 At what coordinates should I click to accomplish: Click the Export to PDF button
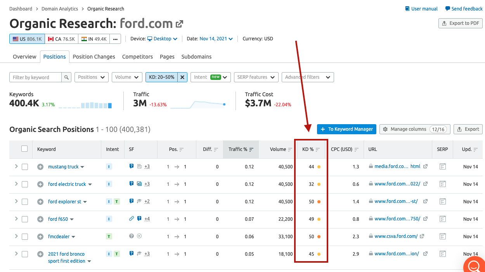[x=460, y=23]
